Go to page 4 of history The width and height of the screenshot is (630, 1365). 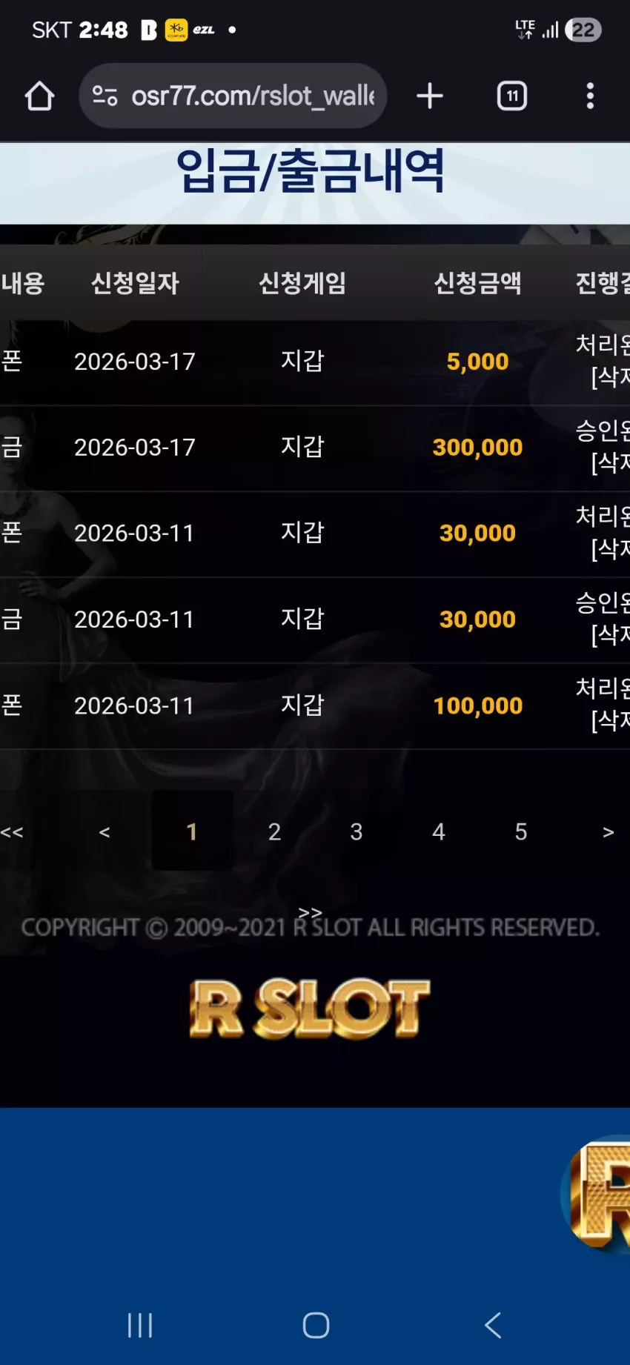pyautogui.click(x=439, y=831)
